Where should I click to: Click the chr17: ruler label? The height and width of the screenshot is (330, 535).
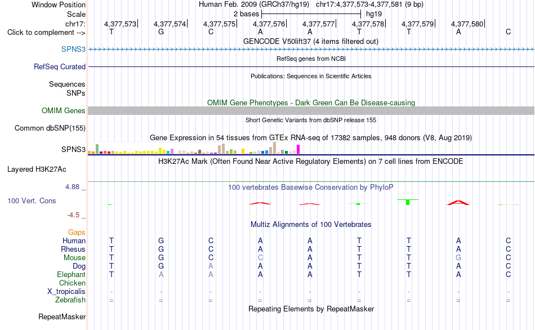(x=75, y=24)
